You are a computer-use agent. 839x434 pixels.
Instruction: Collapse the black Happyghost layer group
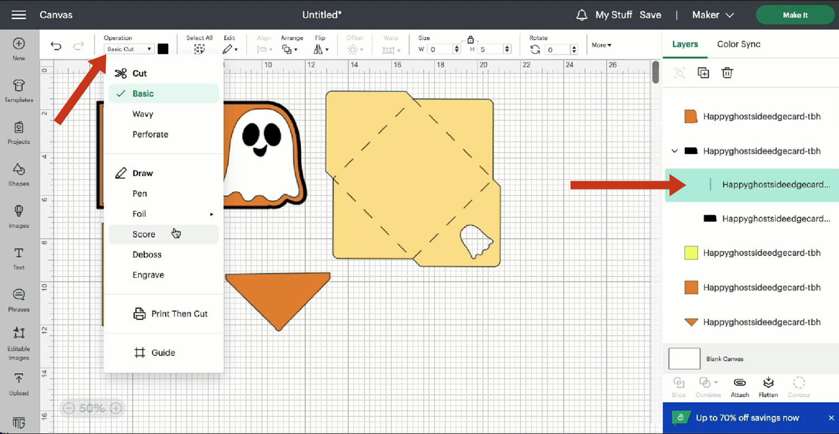(675, 151)
